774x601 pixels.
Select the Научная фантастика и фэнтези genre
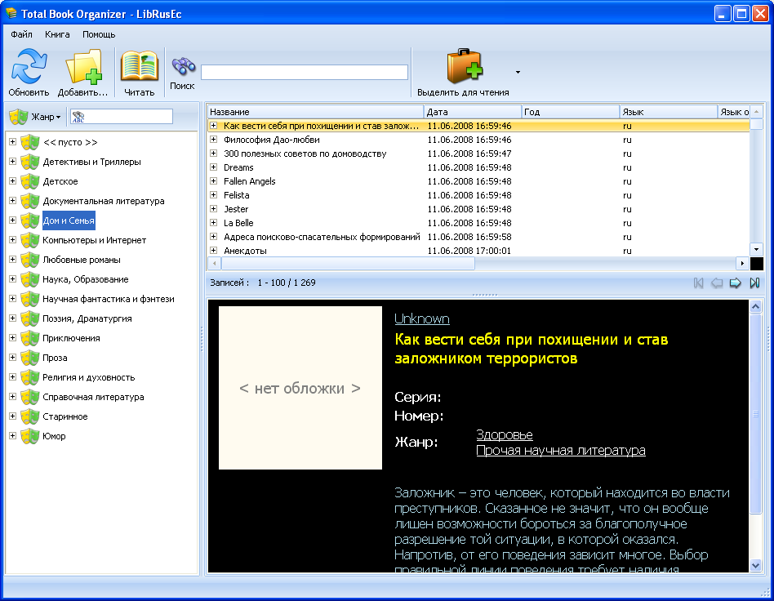tap(109, 299)
